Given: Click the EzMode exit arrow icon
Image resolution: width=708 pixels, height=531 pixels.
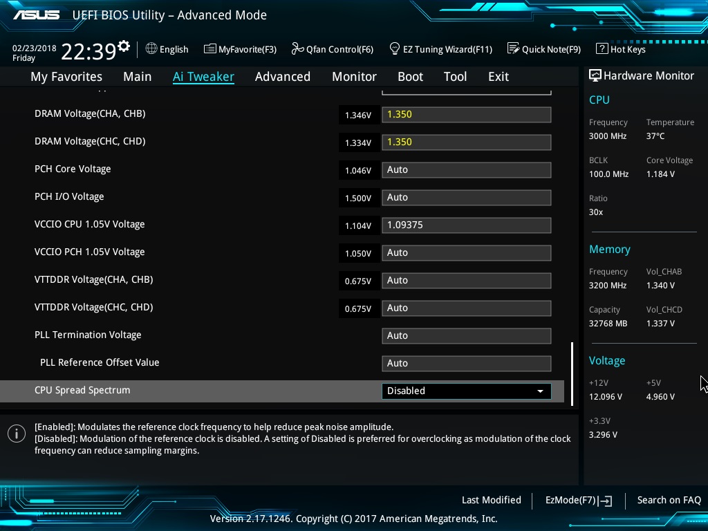Looking at the screenshot, I should tap(606, 501).
